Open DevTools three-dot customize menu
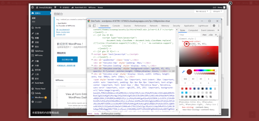 pyautogui.click(x=219, y=26)
